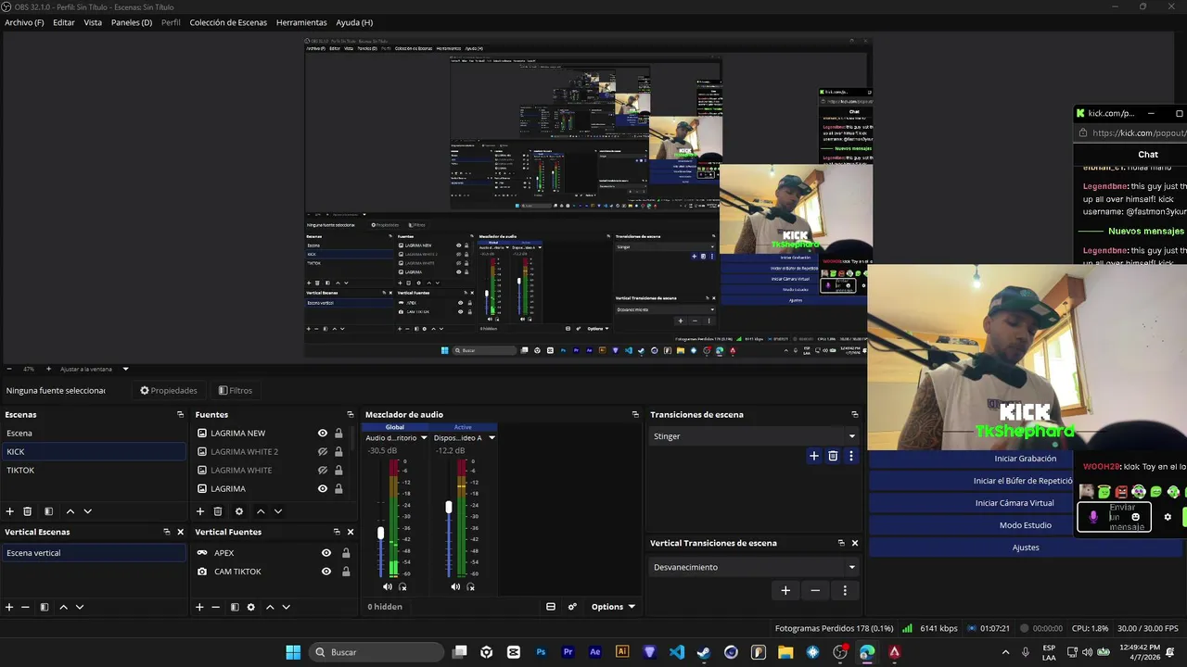Open Filtros for selected source
1187x667 pixels.
pos(236,391)
